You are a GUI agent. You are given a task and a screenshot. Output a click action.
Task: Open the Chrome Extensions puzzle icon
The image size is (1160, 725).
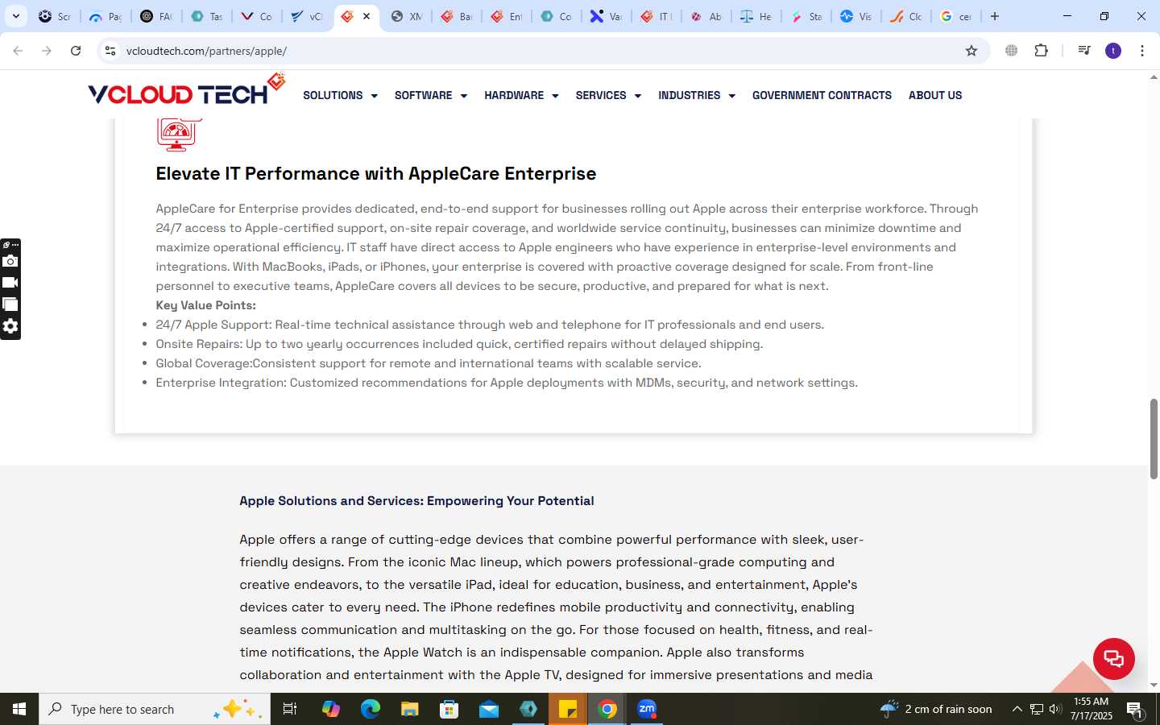[1041, 51]
